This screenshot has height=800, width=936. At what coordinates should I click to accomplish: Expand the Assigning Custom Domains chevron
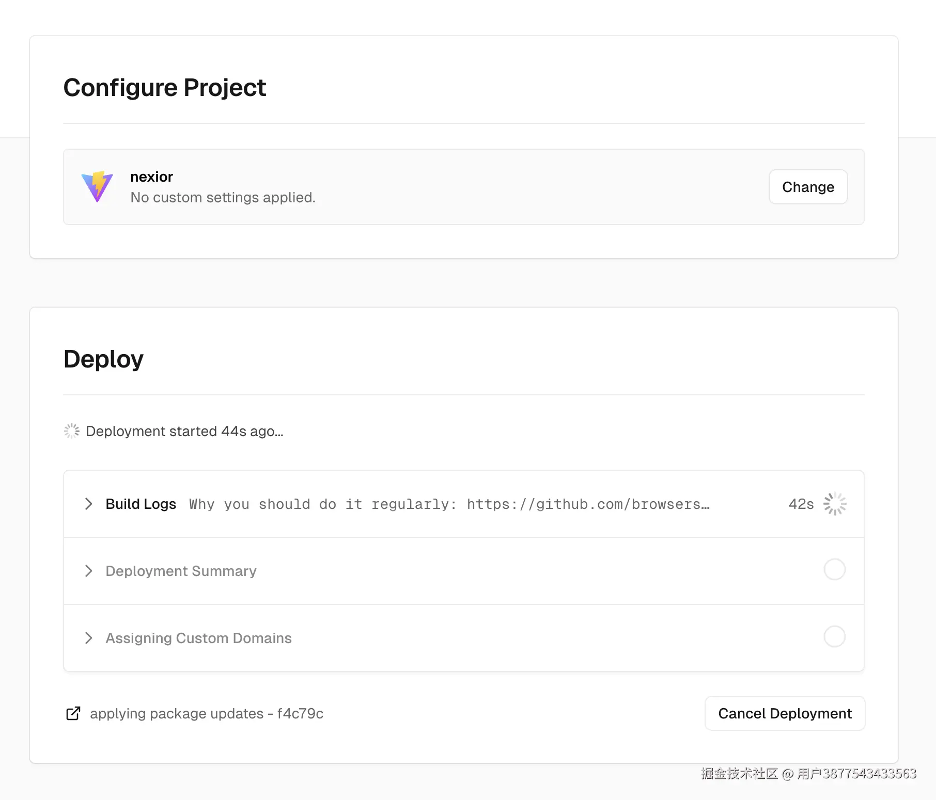tap(89, 638)
